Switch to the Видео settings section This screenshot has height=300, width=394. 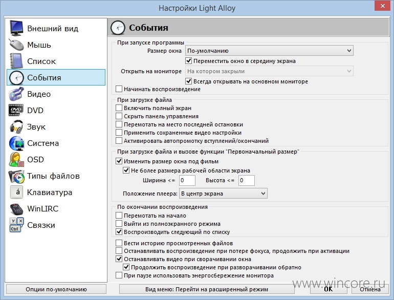click(56, 94)
